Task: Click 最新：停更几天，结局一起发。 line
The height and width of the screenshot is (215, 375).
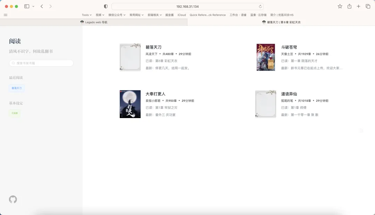Action: (x=168, y=68)
